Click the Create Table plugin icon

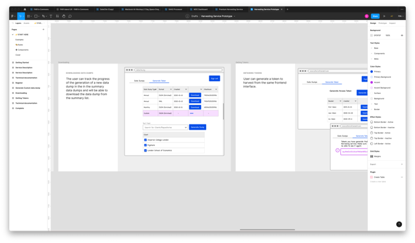pos(372,177)
